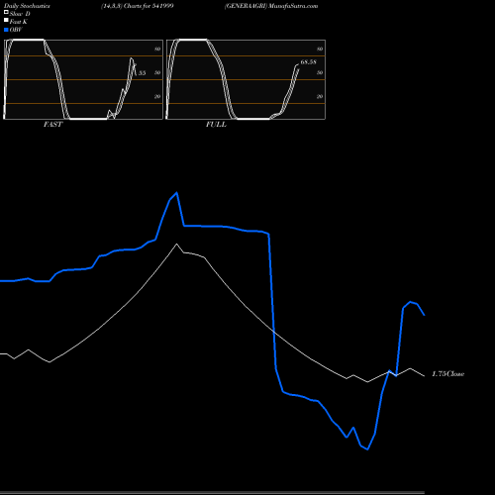Click the Slow D legend swatch
The height and width of the screenshot is (495, 495).
[x=6, y=12]
